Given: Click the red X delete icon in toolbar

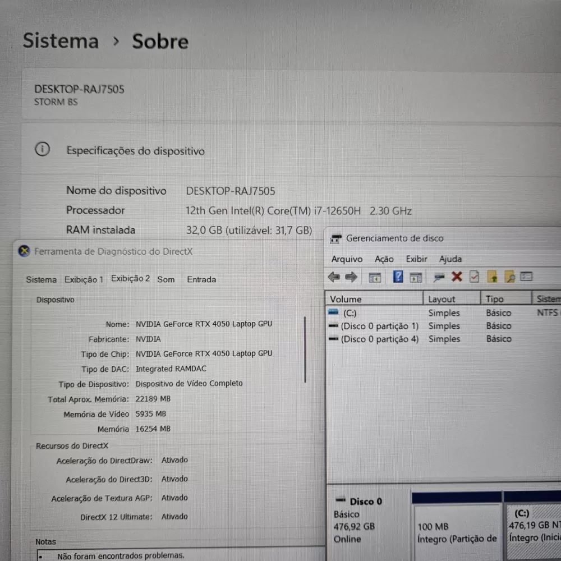Looking at the screenshot, I should tap(457, 277).
